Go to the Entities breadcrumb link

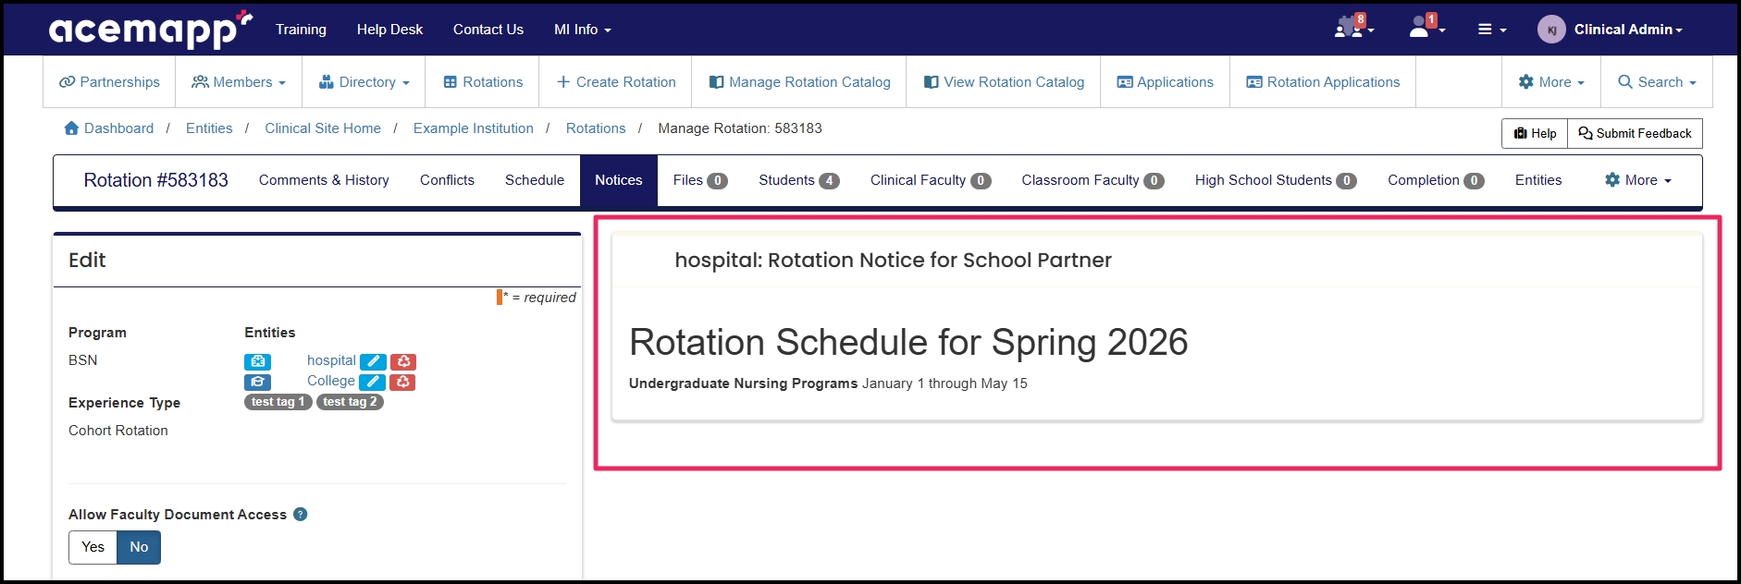tap(209, 128)
